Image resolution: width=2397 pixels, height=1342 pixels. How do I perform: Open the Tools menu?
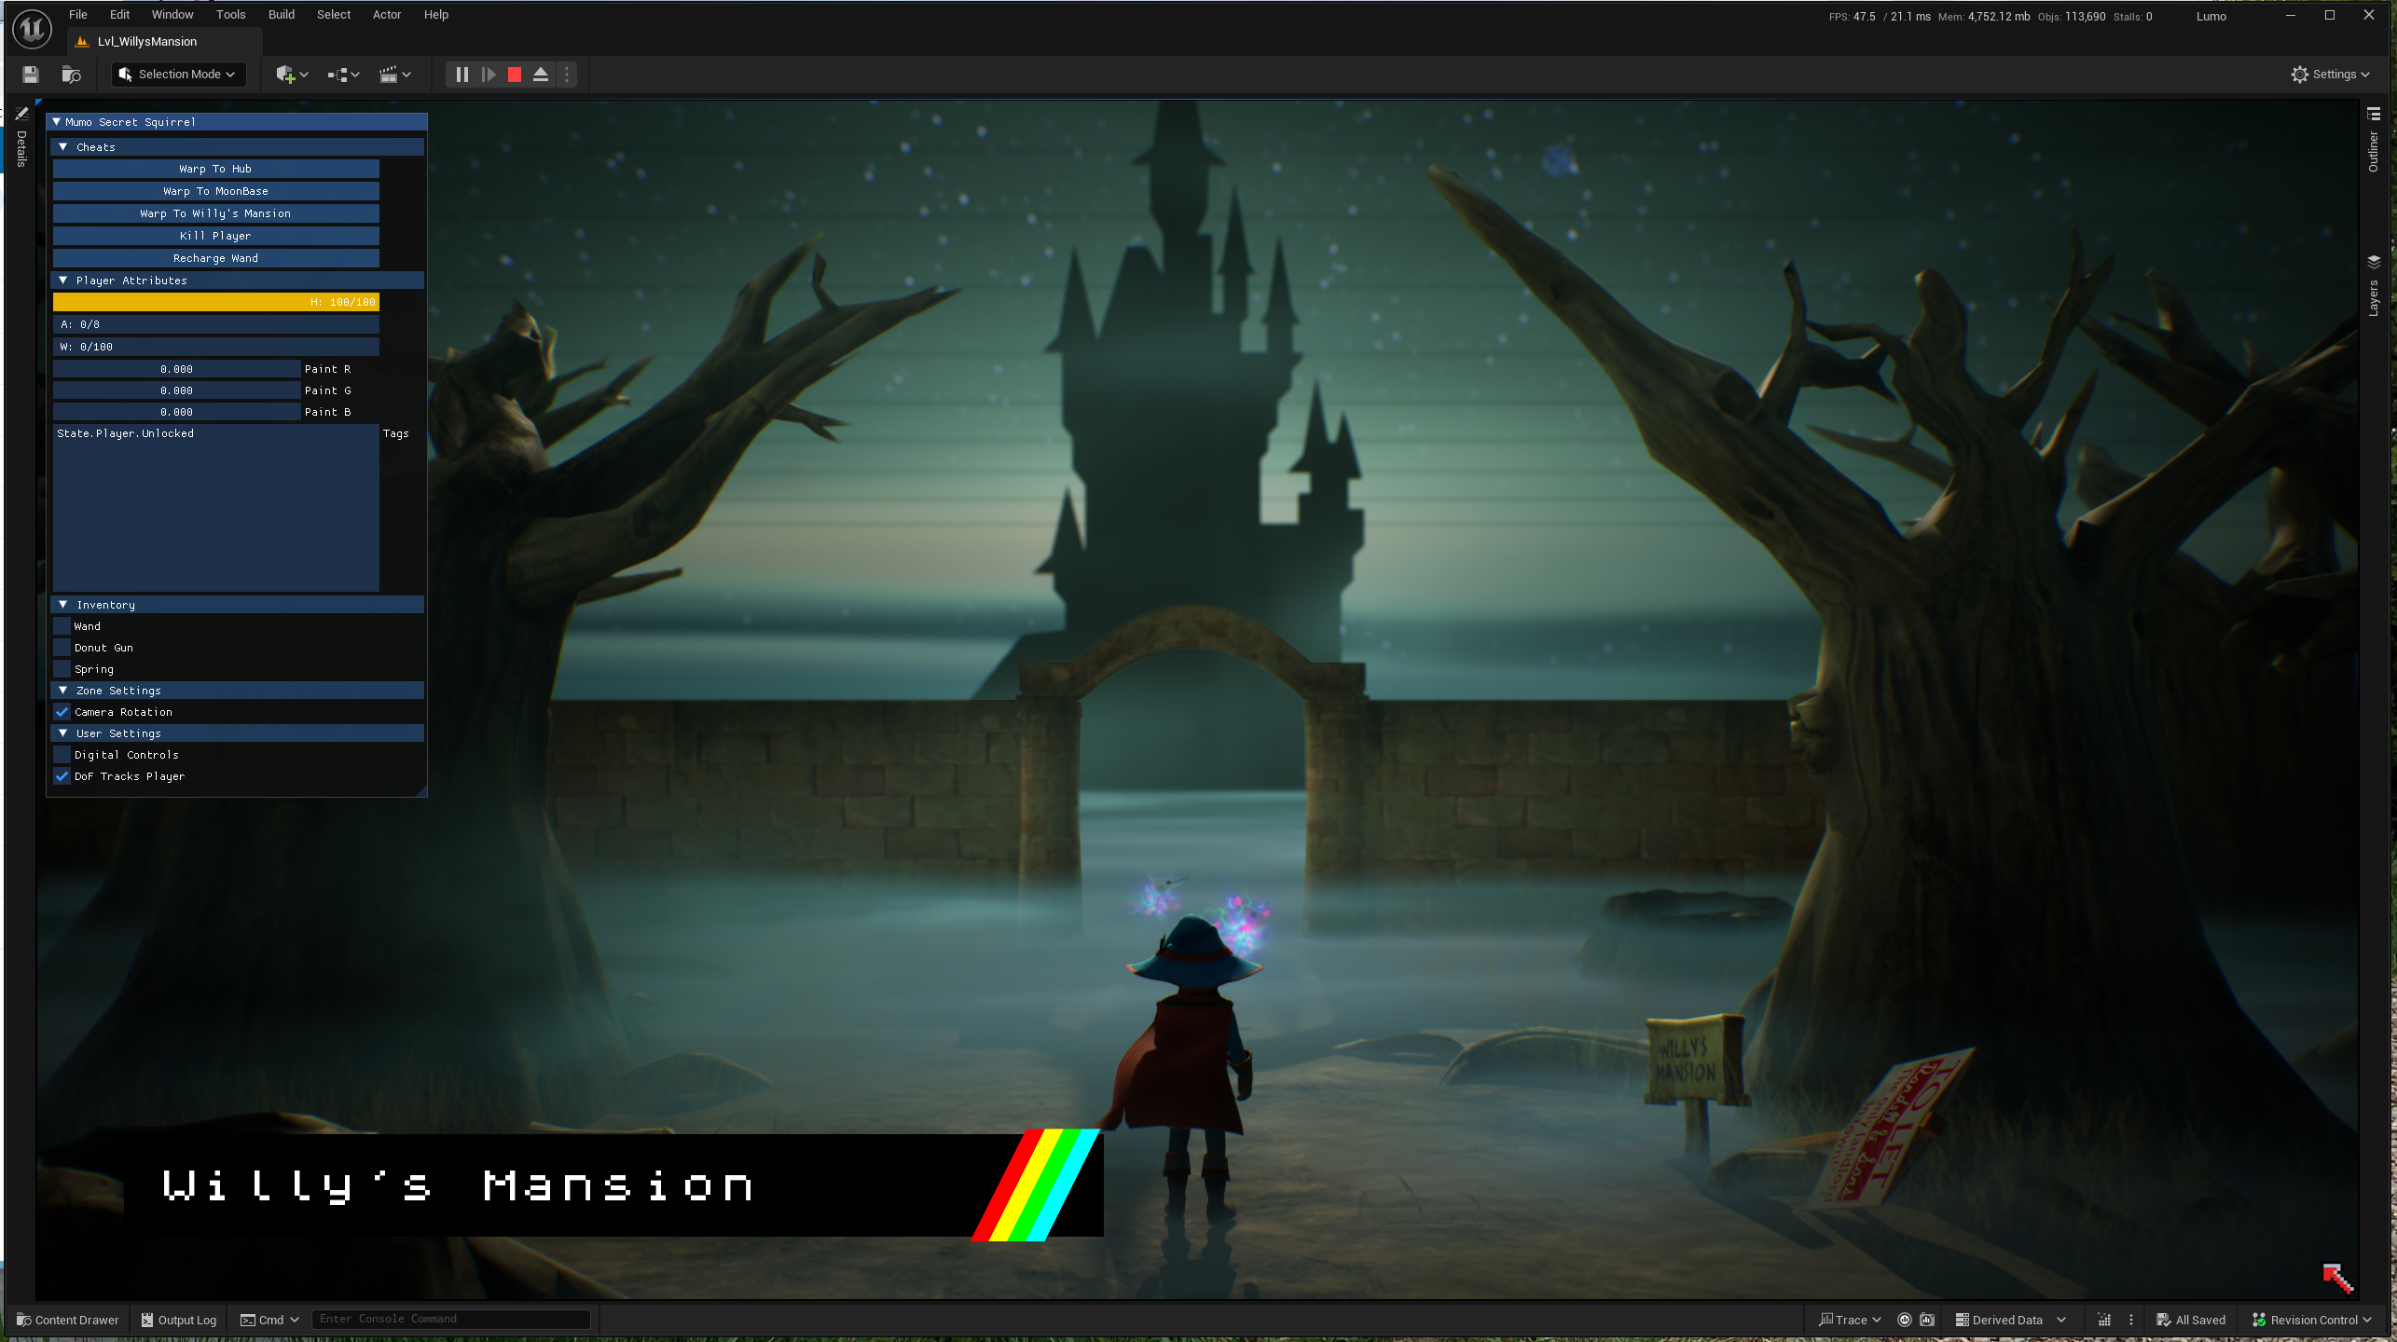[230, 15]
